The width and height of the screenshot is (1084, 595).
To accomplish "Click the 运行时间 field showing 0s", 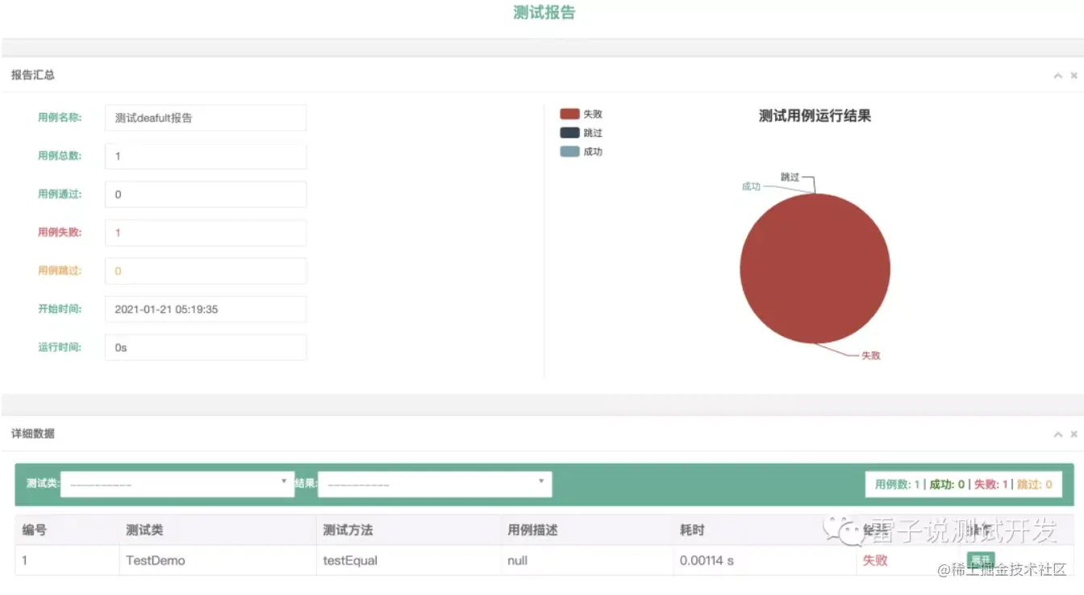I will 206,347.
